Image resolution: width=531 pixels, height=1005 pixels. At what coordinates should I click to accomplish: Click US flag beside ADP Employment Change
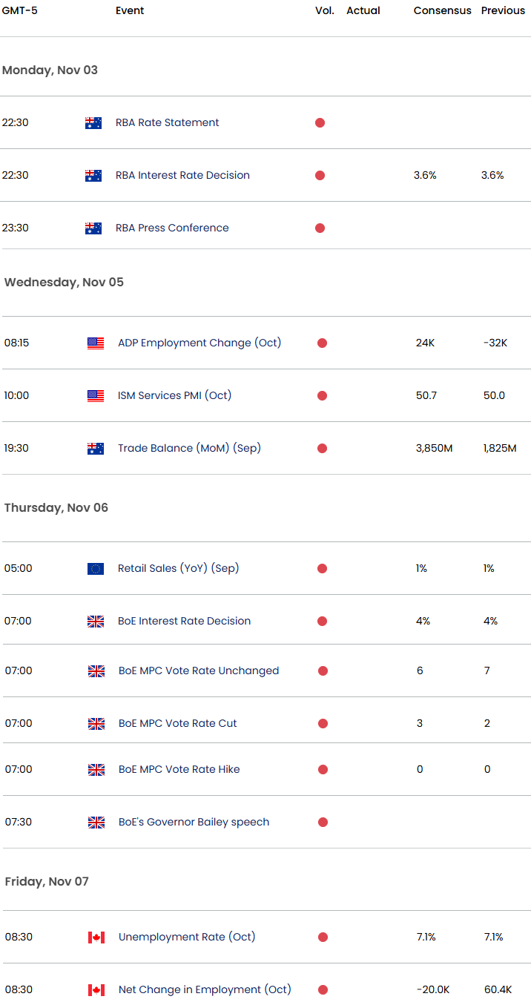click(96, 343)
